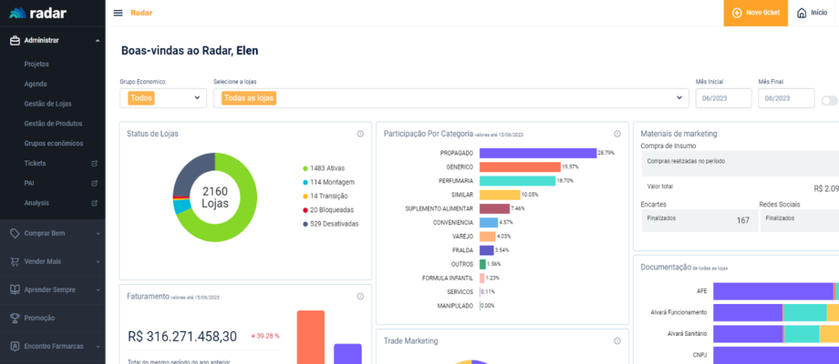Open info icon on Status de Lojas
The image size is (839, 364).
pyautogui.click(x=360, y=134)
